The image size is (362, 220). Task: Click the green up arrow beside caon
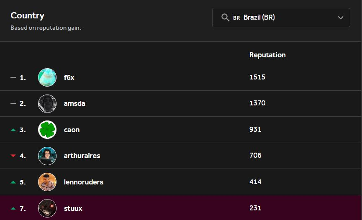coord(13,130)
